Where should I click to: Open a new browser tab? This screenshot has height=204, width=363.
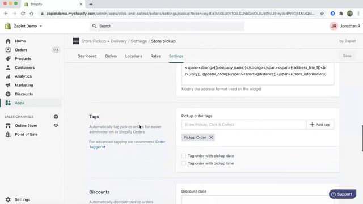[91, 4]
